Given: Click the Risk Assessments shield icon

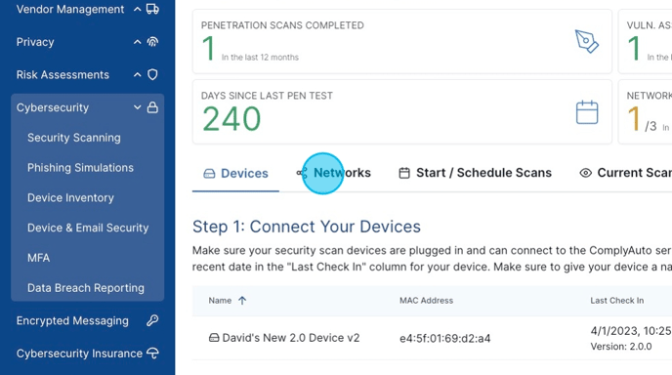Looking at the screenshot, I should tap(152, 74).
